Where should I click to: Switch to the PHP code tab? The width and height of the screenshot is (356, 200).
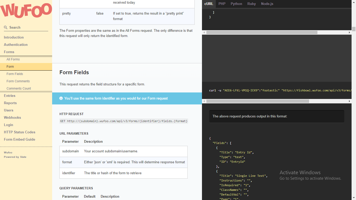222,4
